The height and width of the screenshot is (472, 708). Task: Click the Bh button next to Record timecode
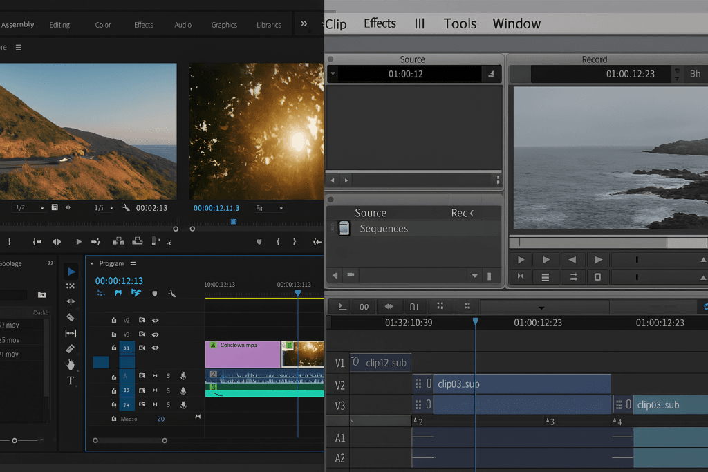(696, 74)
